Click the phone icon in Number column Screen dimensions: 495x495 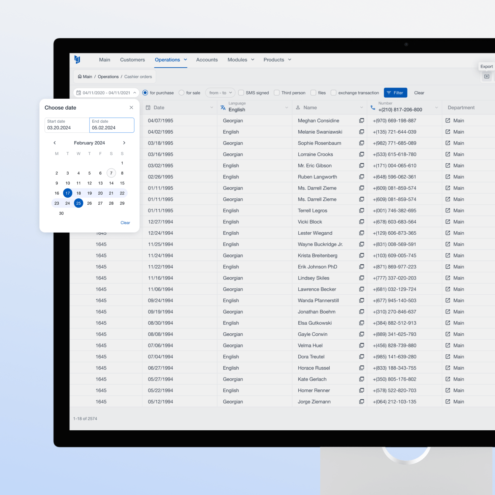click(373, 108)
